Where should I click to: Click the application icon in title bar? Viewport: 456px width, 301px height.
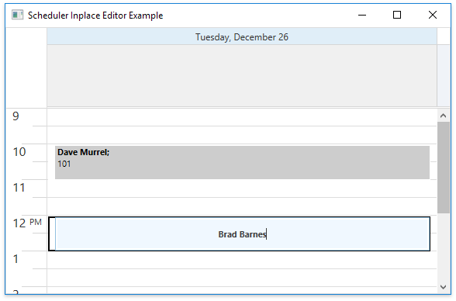coord(17,15)
